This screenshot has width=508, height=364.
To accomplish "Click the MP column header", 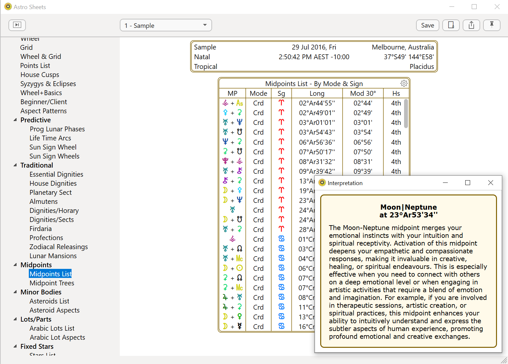I will tap(232, 93).
